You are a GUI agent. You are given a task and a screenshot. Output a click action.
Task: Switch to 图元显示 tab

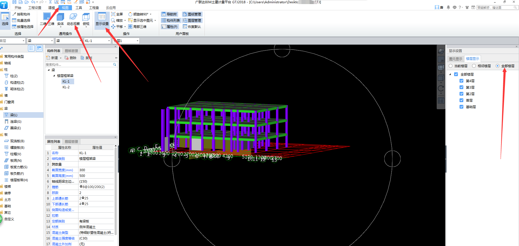pos(456,59)
